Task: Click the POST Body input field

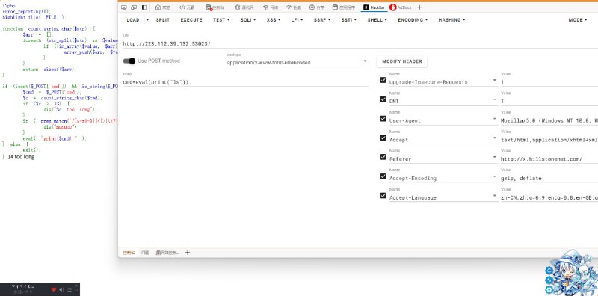Action: 246,82
